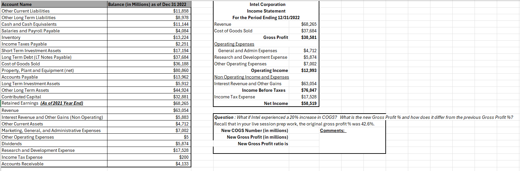Viewport: 520px width, 171px height.
Task: Select the $17,194 balance cell
Action: click(x=149, y=51)
